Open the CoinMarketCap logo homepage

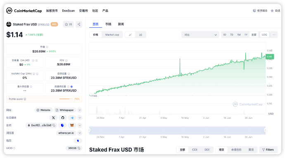(24, 11)
